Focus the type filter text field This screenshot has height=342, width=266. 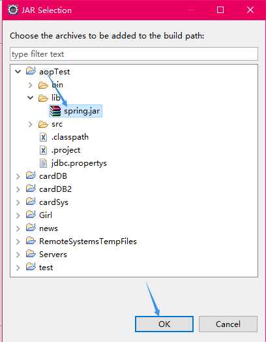pyautogui.click(x=134, y=54)
